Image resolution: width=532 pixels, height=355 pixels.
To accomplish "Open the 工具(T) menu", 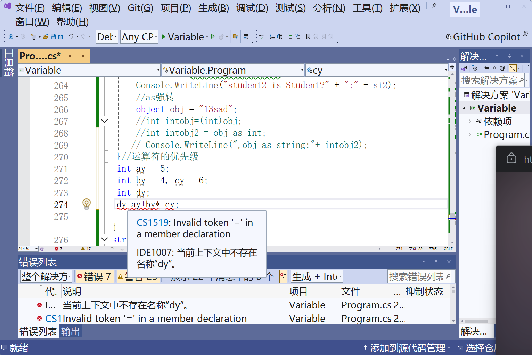I will [x=368, y=8].
